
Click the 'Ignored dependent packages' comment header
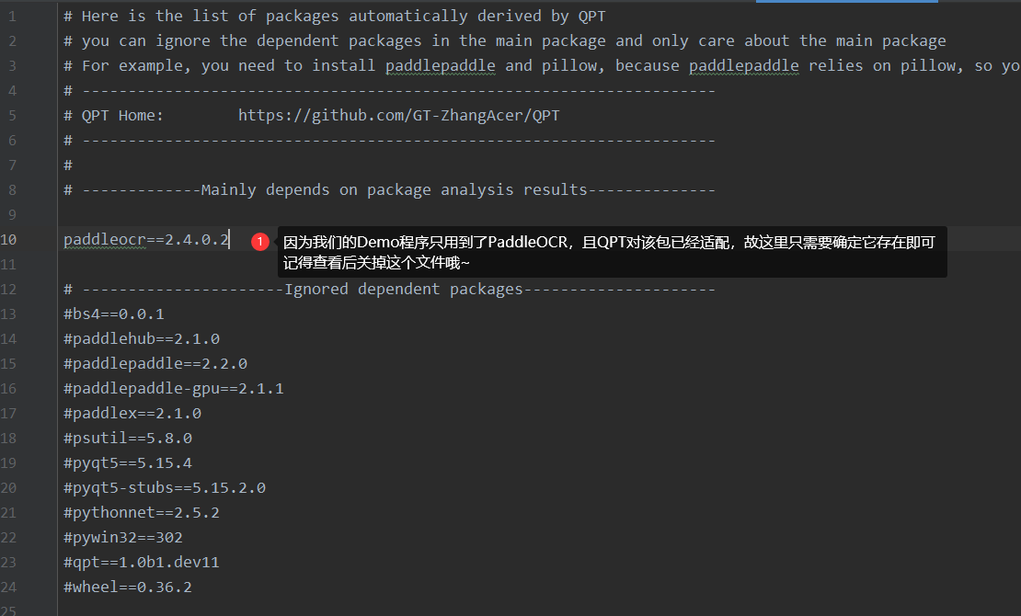(x=403, y=289)
